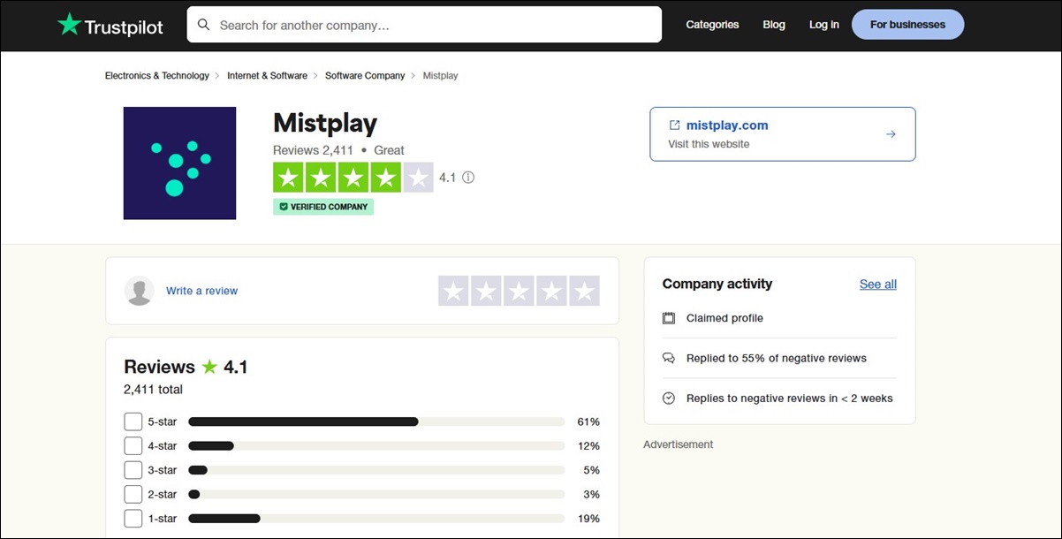Click the Mistplay company logo
This screenshot has height=539, width=1062.
pos(179,163)
